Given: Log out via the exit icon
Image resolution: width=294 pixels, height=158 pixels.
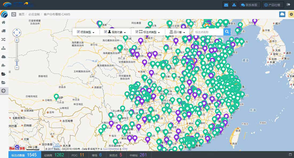Looking at the screenshot, I should tap(288, 5).
